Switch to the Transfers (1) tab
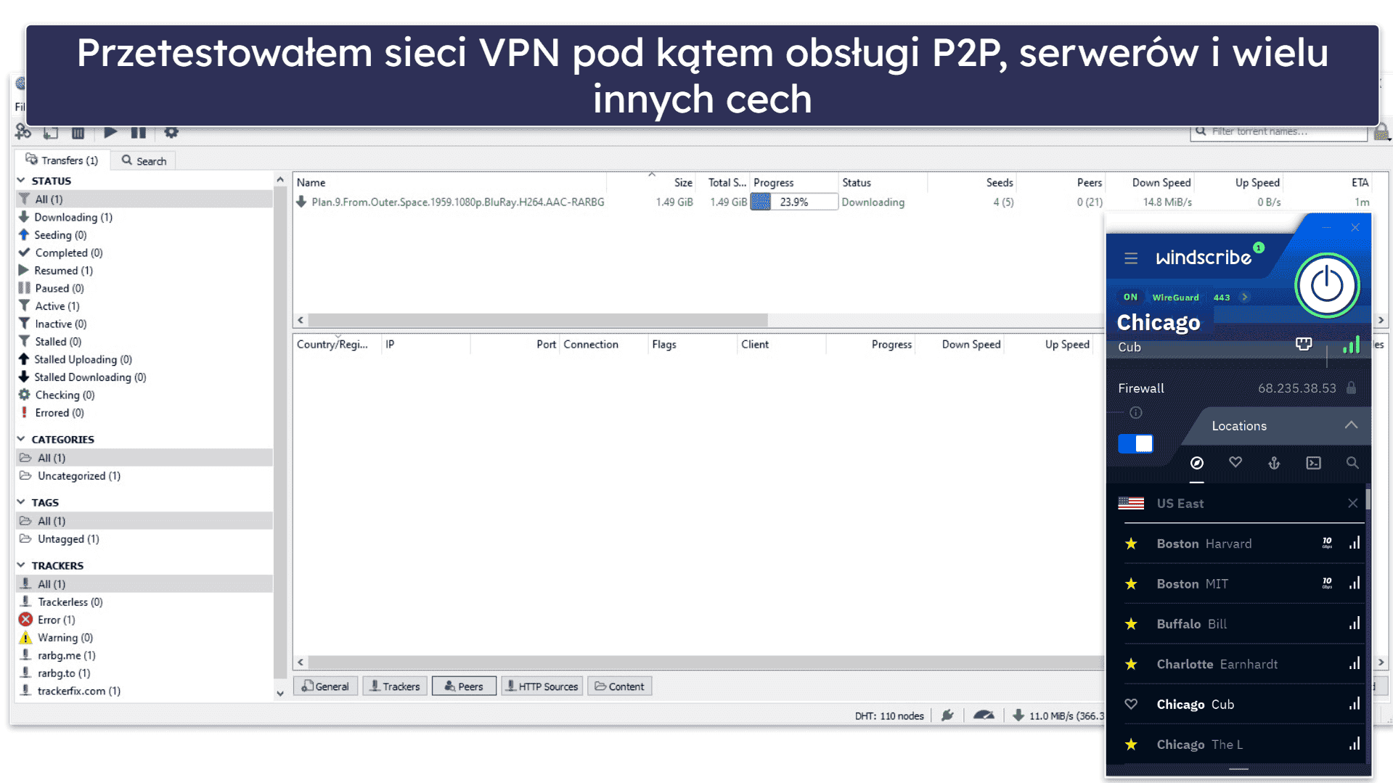 pos(62,160)
